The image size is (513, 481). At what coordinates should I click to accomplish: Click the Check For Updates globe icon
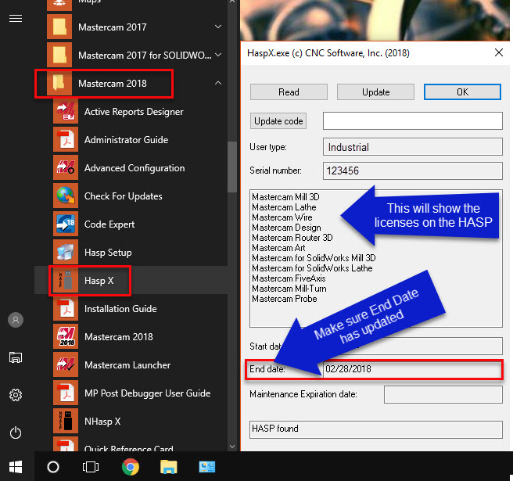(66, 196)
